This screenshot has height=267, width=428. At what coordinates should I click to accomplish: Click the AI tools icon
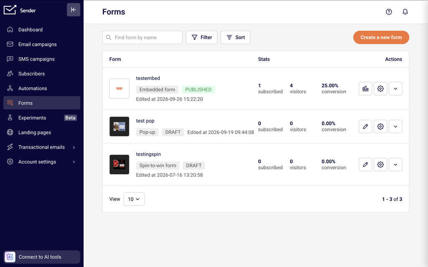point(10,257)
